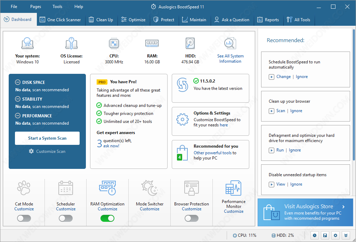Click the play icon beside Run

pos(271,150)
